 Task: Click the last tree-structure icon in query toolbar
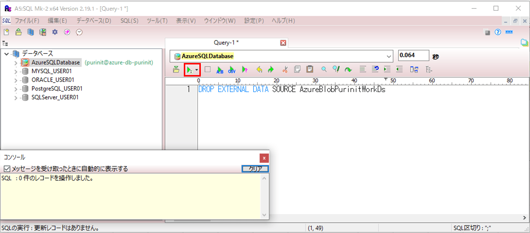click(429, 70)
